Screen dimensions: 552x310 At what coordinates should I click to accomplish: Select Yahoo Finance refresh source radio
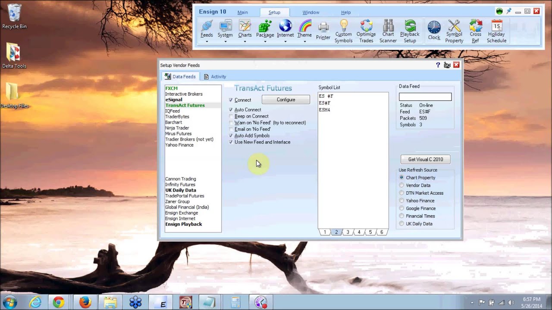point(401,201)
